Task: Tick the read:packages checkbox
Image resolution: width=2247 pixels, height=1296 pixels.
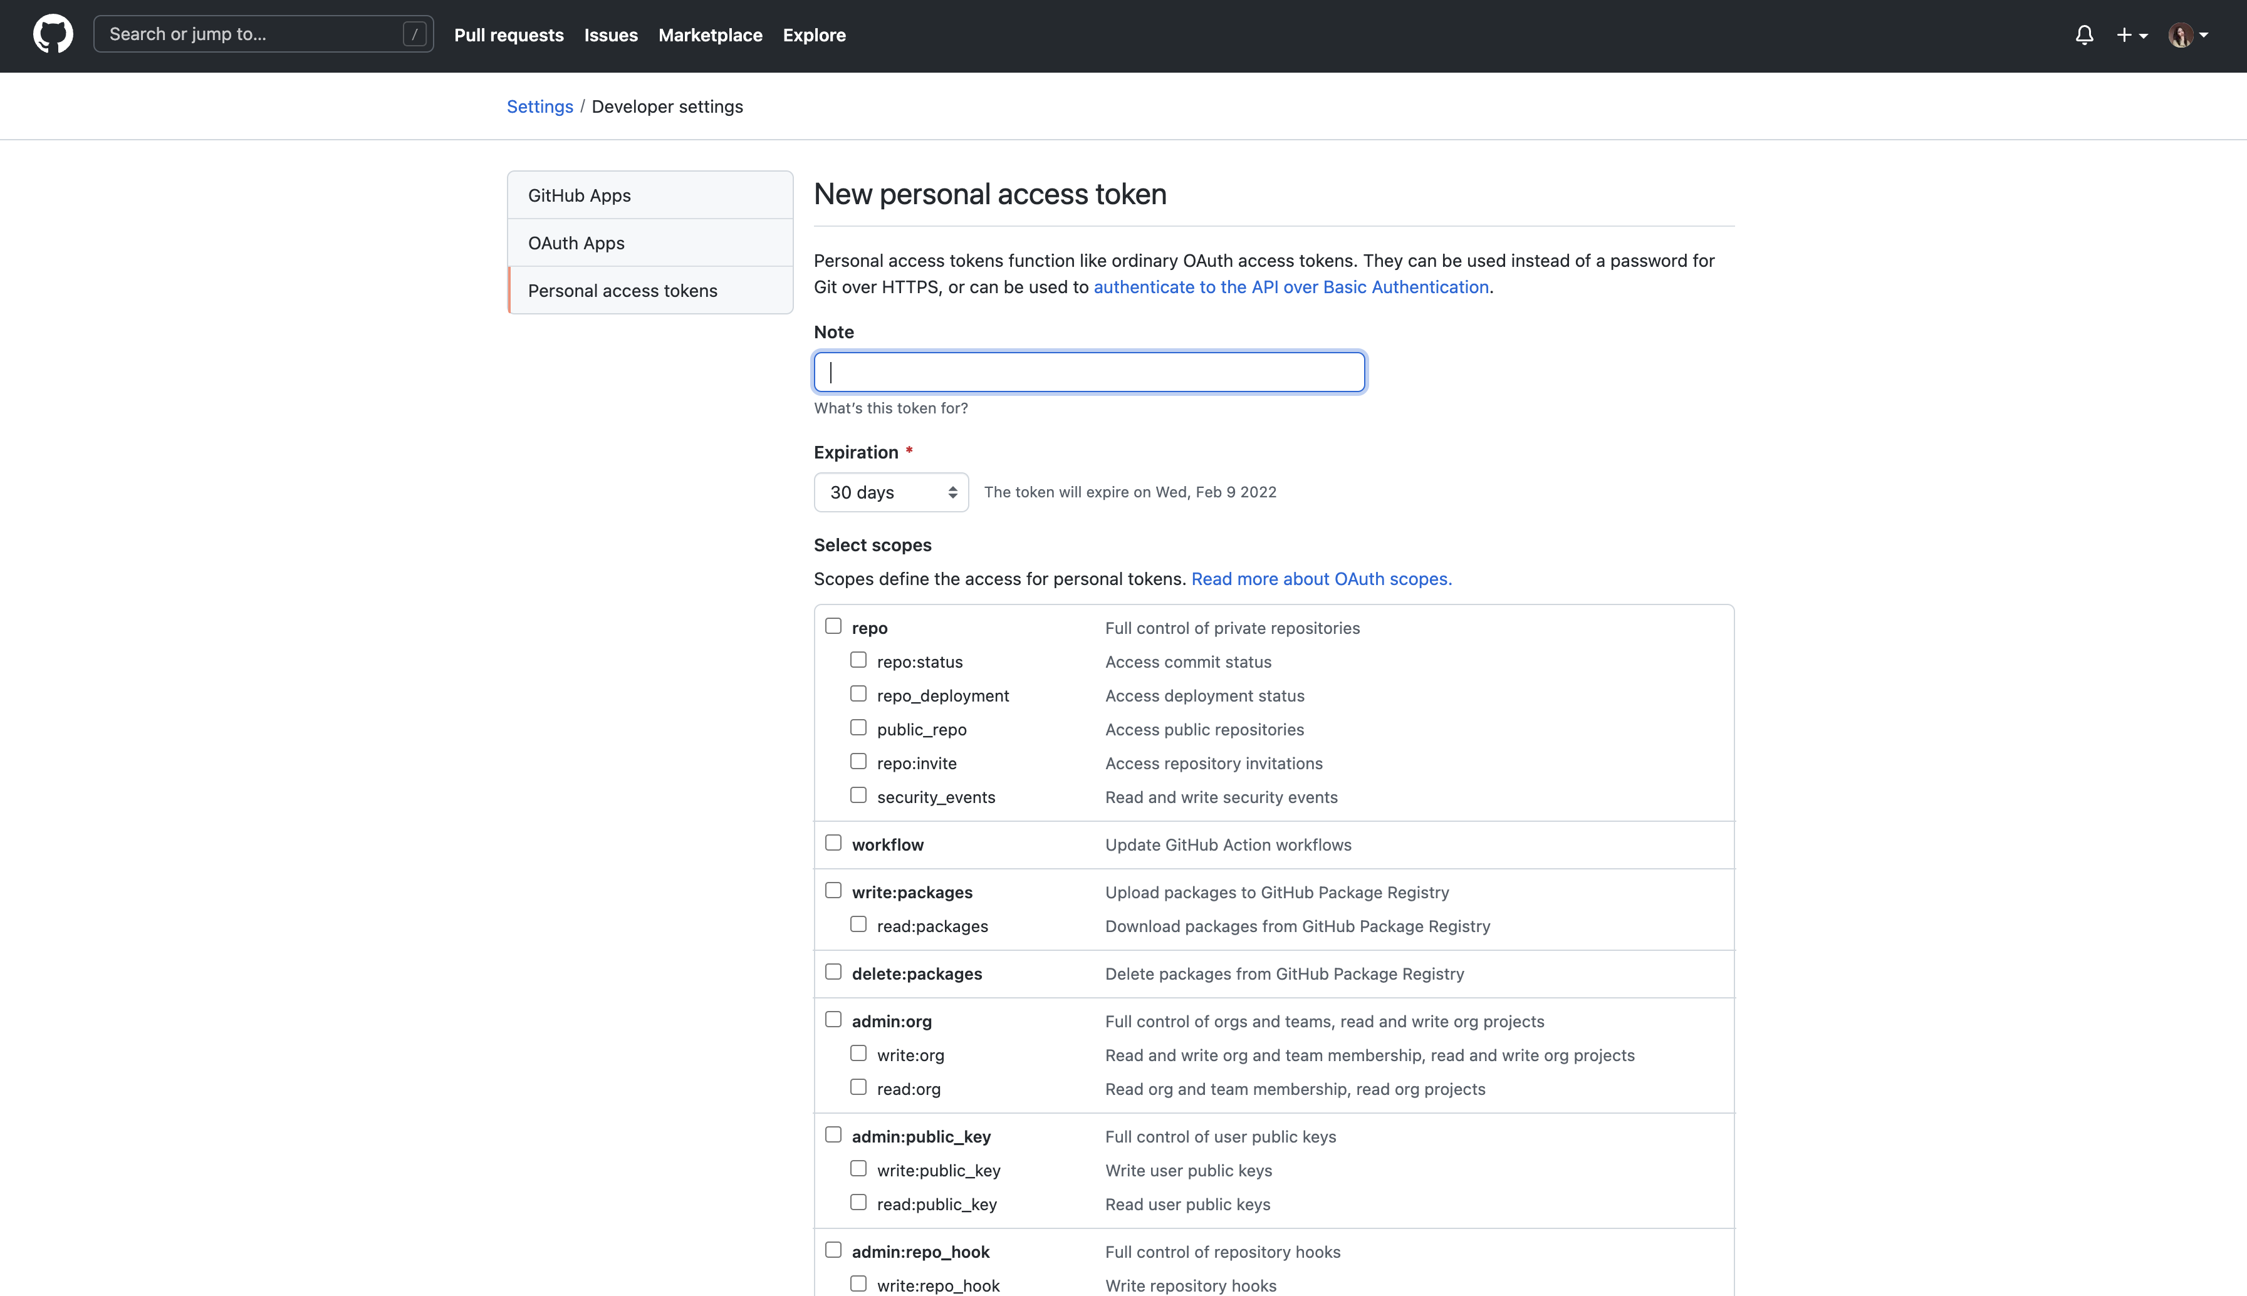Action: (x=858, y=924)
